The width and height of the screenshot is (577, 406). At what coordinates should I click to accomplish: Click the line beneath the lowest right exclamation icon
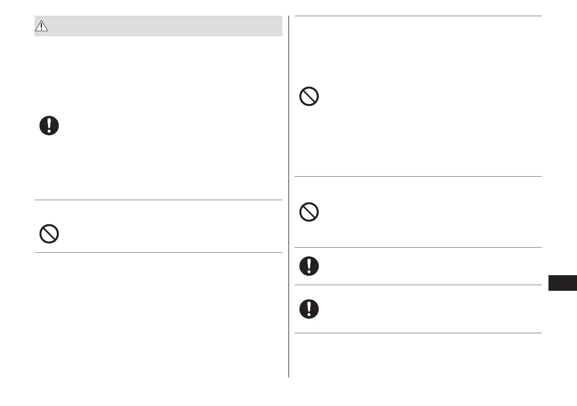(x=418, y=334)
